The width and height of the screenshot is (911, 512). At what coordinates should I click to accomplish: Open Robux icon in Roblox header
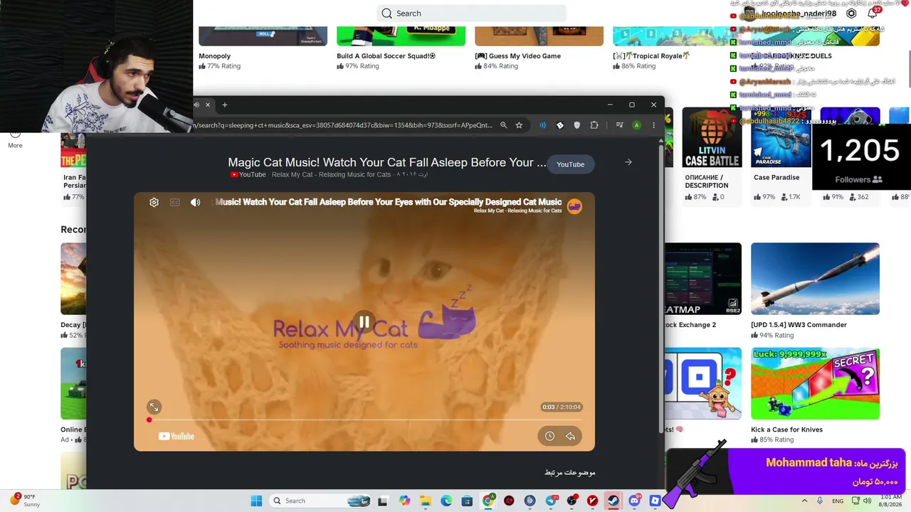pos(851,14)
